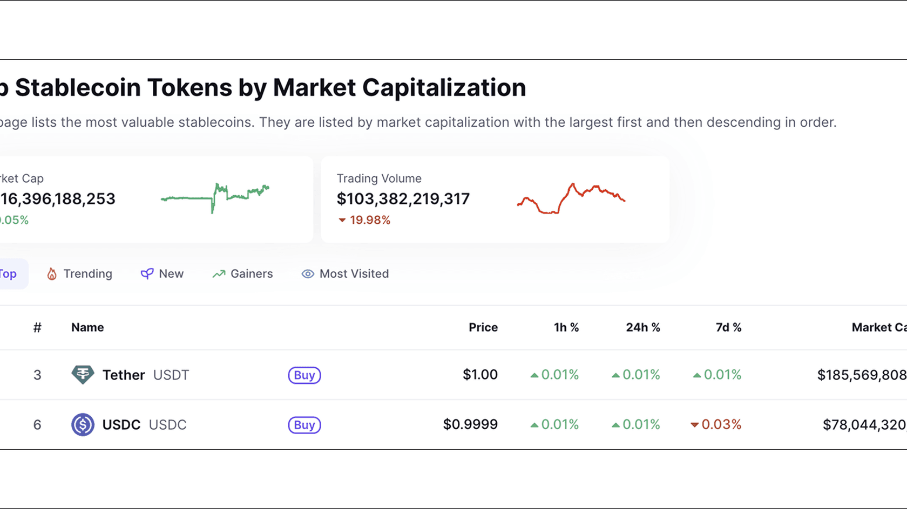This screenshot has width=907, height=509.
Task: Click the Buy button for Tether
Action: [304, 375]
